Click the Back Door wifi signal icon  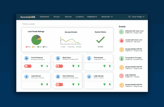click(x=73, y=66)
